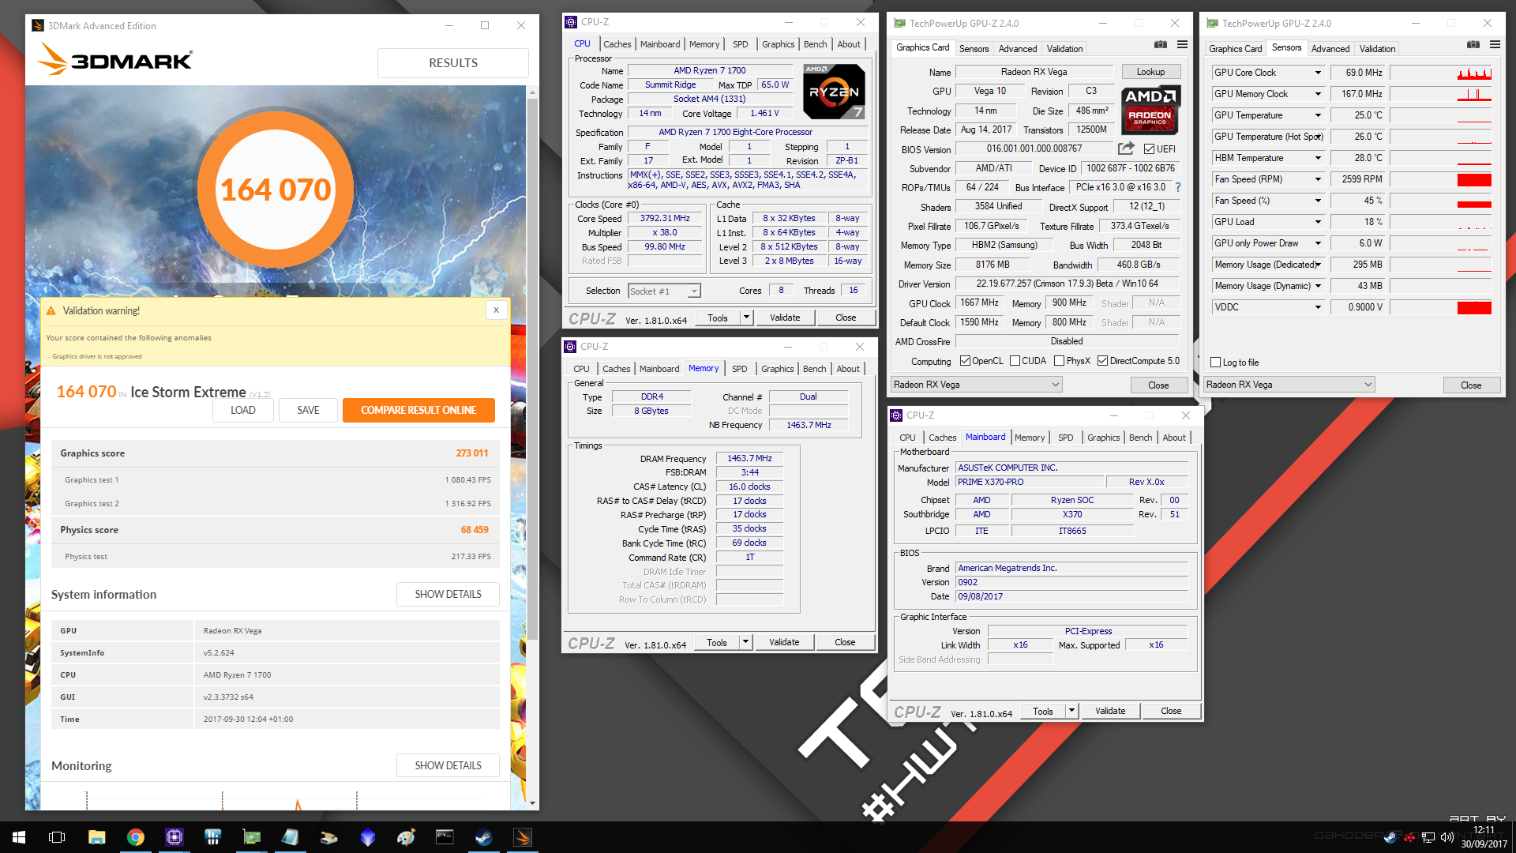This screenshot has height=853, width=1516.
Task: Click the LOAD button in 3DMark
Action: 242,410
